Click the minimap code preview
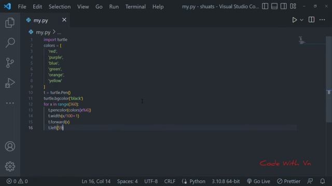The width and height of the screenshot is (332, 186). coord(302,40)
